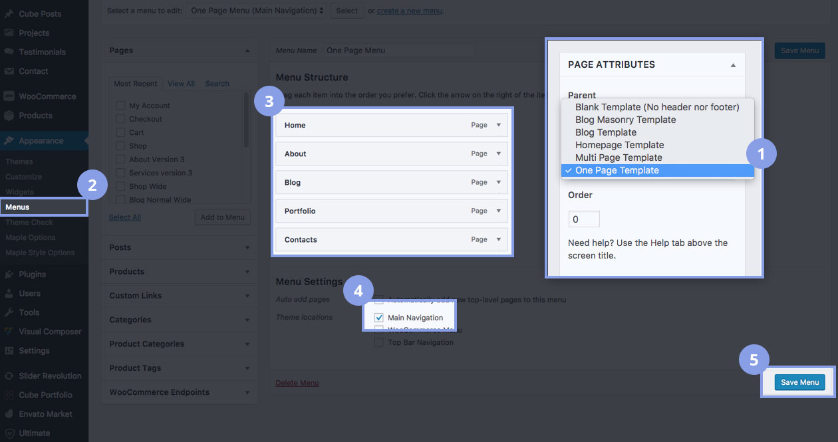Enable the Top Bar Navigation checkbox
Viewport: 838px width, 442px height.
coord(379,342)
